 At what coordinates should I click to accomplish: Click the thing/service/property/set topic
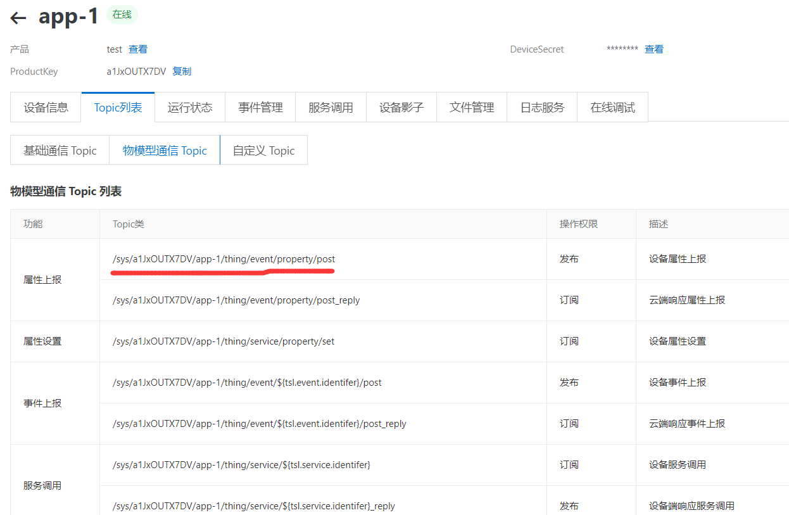coord(223,341)
